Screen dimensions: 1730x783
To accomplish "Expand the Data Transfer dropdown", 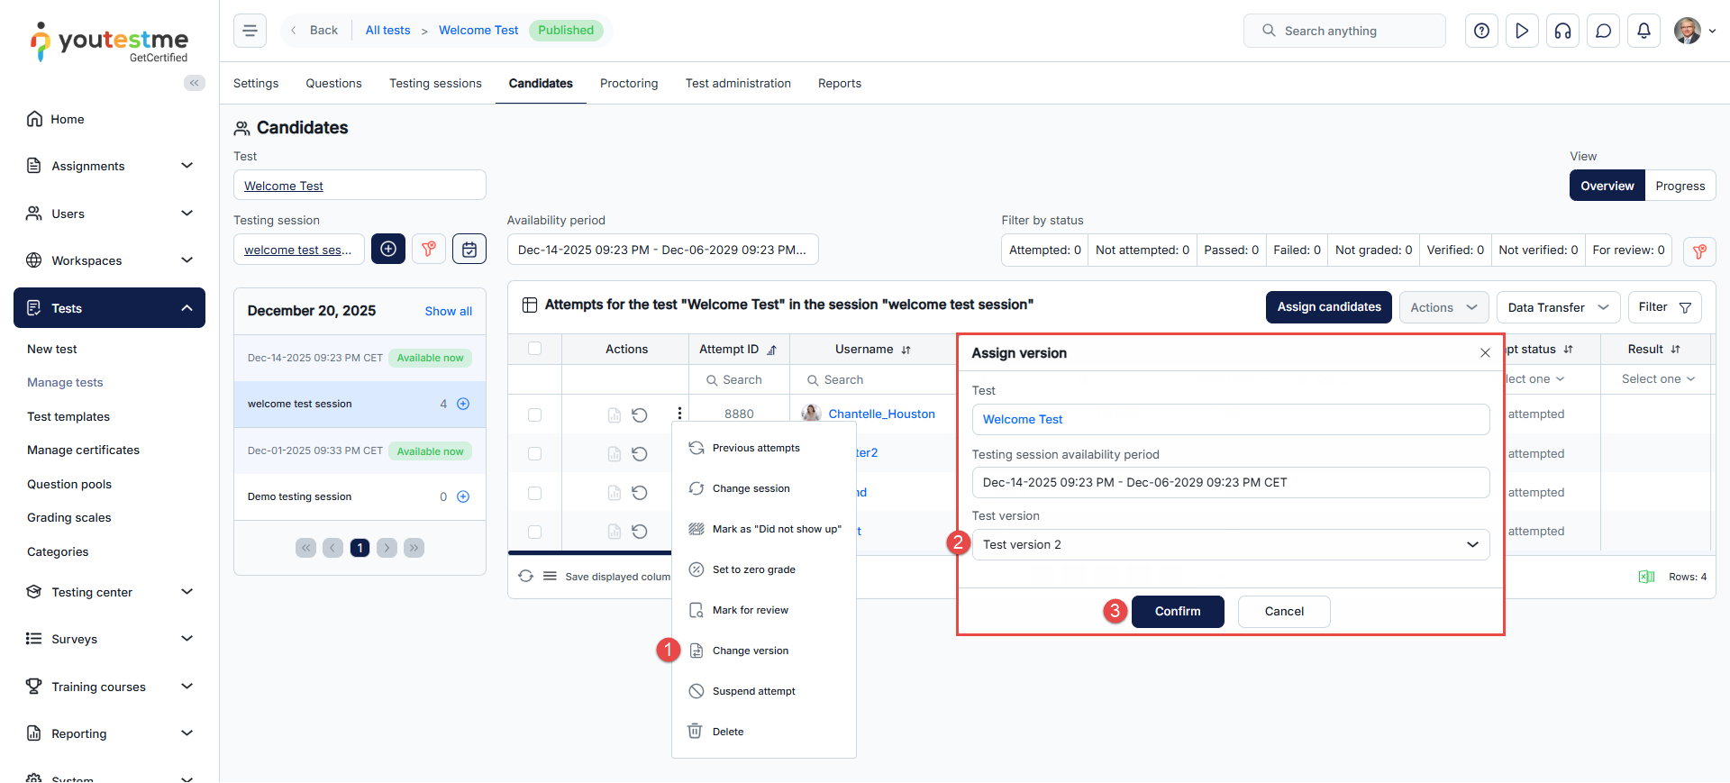I will (x=1558, y=307).
